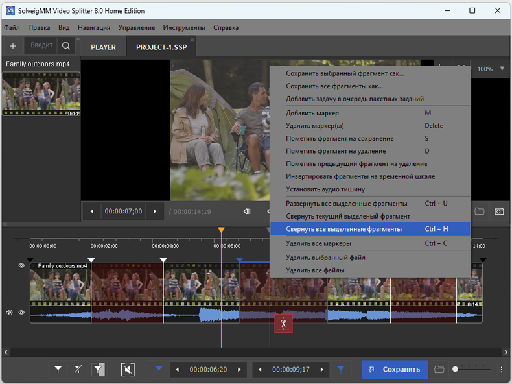Select the Family outdoors.mp4 thumbnail in media list

tap(41, 94)
